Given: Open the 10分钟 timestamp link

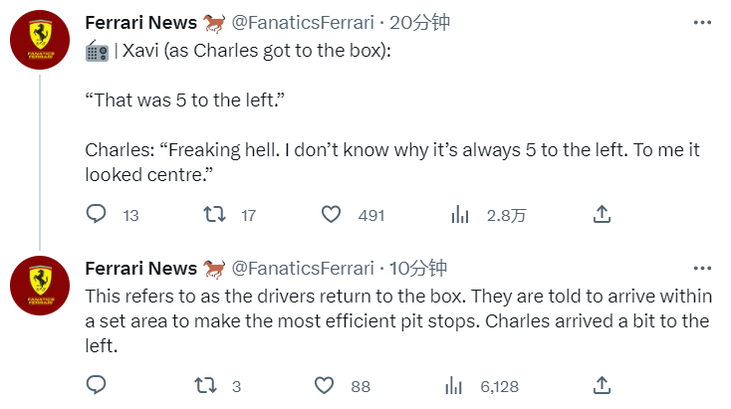Looking at the screenshot, I should (x=418, y=269).
